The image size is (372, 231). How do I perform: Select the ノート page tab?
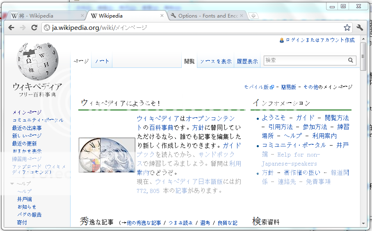coord(102,61)
